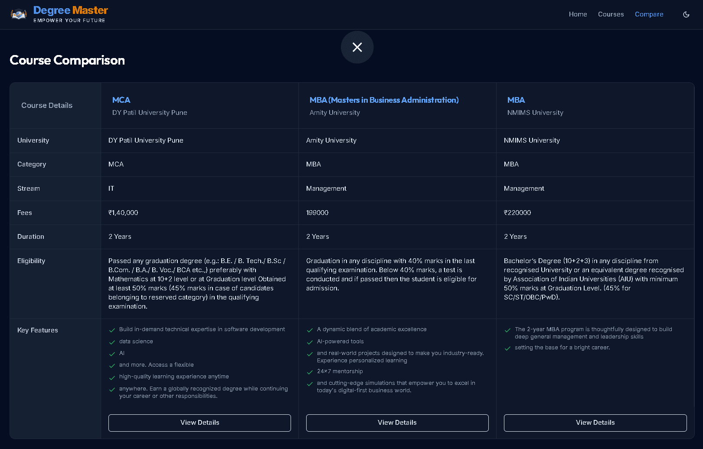
Task: Click Amity MBA eligibility description text
Action: [391, 274]
